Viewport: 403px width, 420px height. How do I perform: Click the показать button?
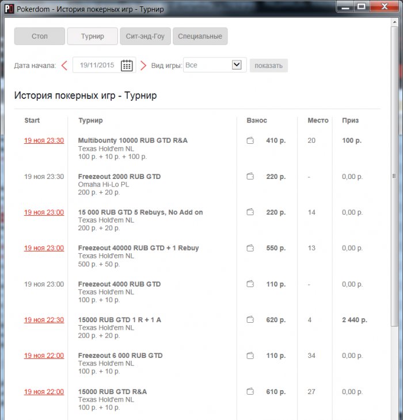[x=269, y=66]
